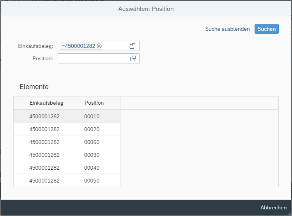Click Einkaufsbeleg cell in 00010 row
Screen dimensions: 292x216
(44, 116)
